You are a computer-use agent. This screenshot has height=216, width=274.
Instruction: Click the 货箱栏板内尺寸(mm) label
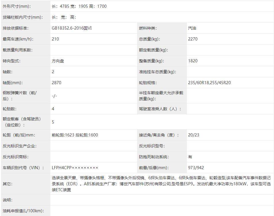tap(23, 17)
